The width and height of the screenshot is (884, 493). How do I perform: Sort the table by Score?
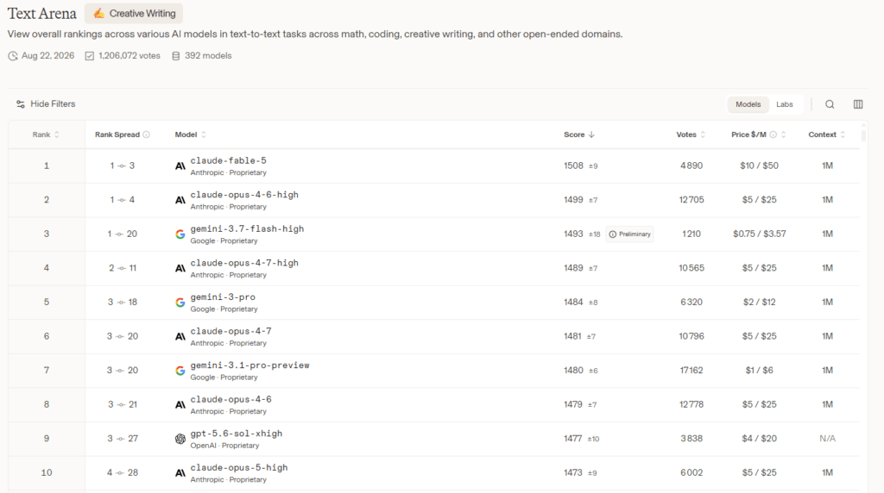[x=579, y=134]
